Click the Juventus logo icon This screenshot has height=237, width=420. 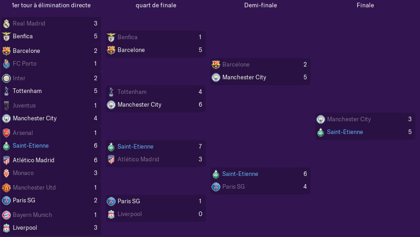6,106
